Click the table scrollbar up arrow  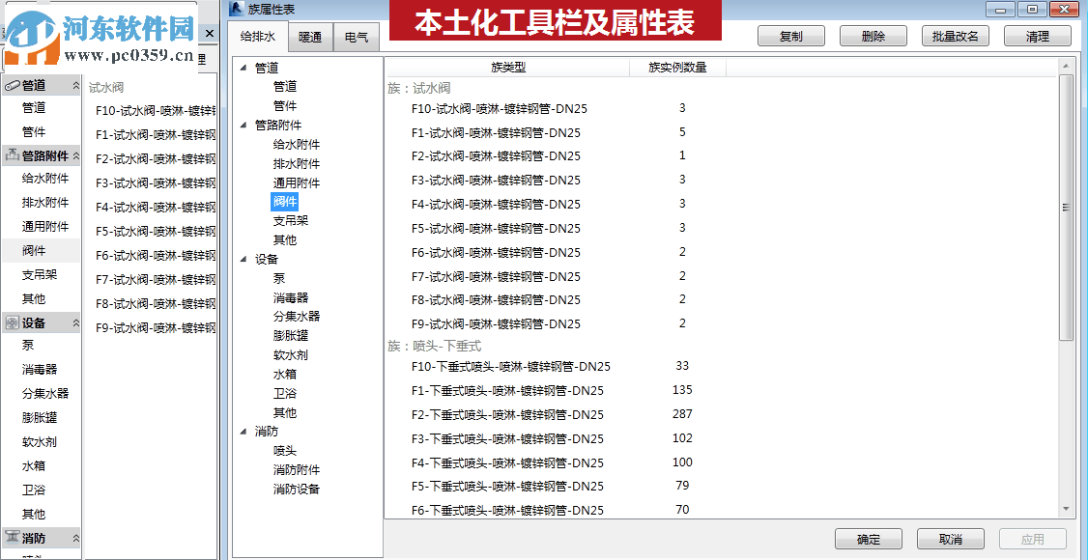[1067, 66]
